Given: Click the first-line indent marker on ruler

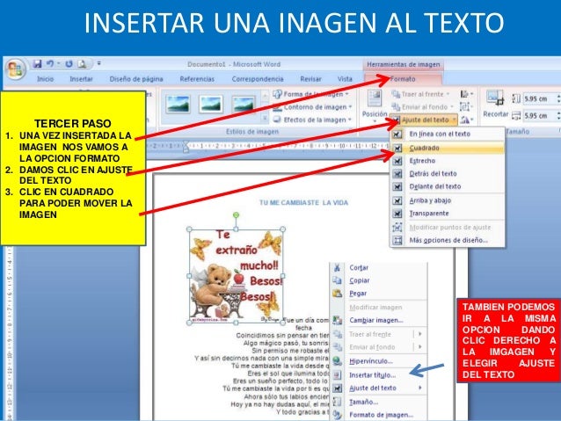Looking at the screenshot, I should click(x=186, y=143).
